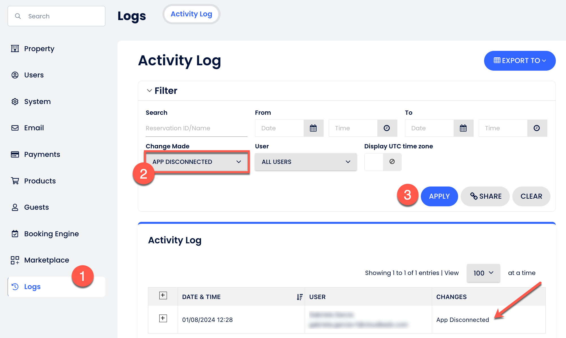Open the From time clock picker

coord(387,128)
